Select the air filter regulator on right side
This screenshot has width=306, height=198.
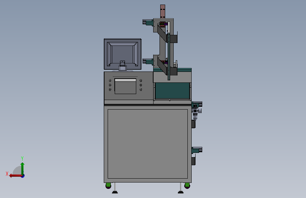tap(196, 113)
